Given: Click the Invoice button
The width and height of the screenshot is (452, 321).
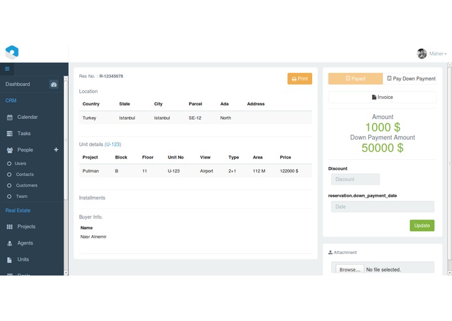Looking at the screenshot, I should click(x=382, y=97).
